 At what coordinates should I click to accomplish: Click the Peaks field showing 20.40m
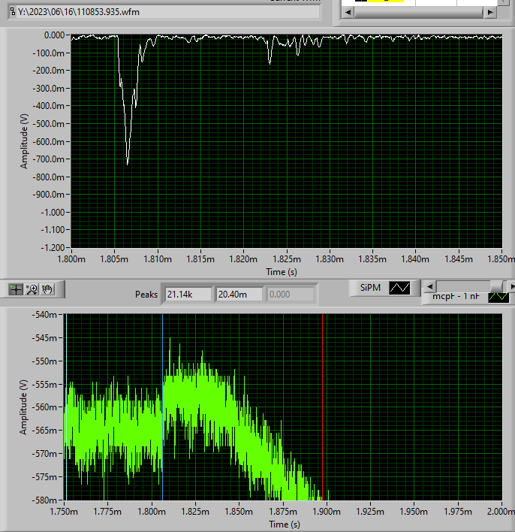pos(239,294)
